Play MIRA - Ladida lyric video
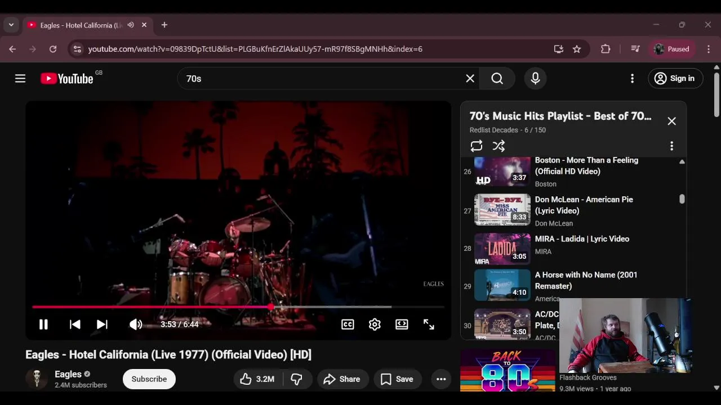Image resolution: width=721 pixels, height=405 pixels. [582, 239]
